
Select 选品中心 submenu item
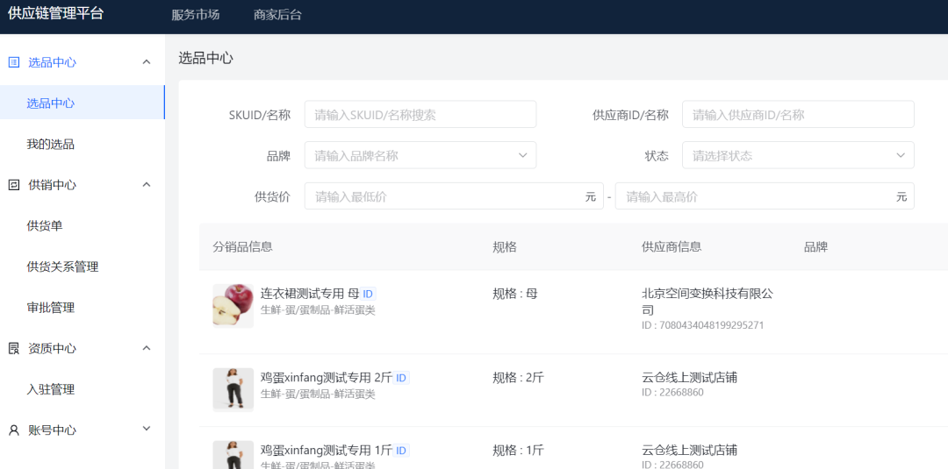[83, 103]
